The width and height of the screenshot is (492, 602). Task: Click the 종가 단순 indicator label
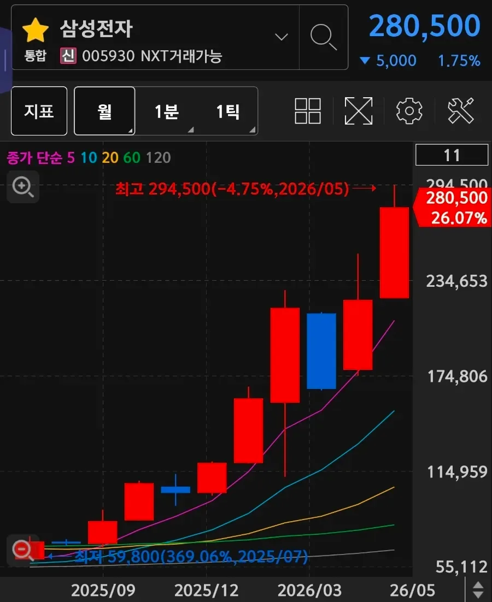coord(34,158)
